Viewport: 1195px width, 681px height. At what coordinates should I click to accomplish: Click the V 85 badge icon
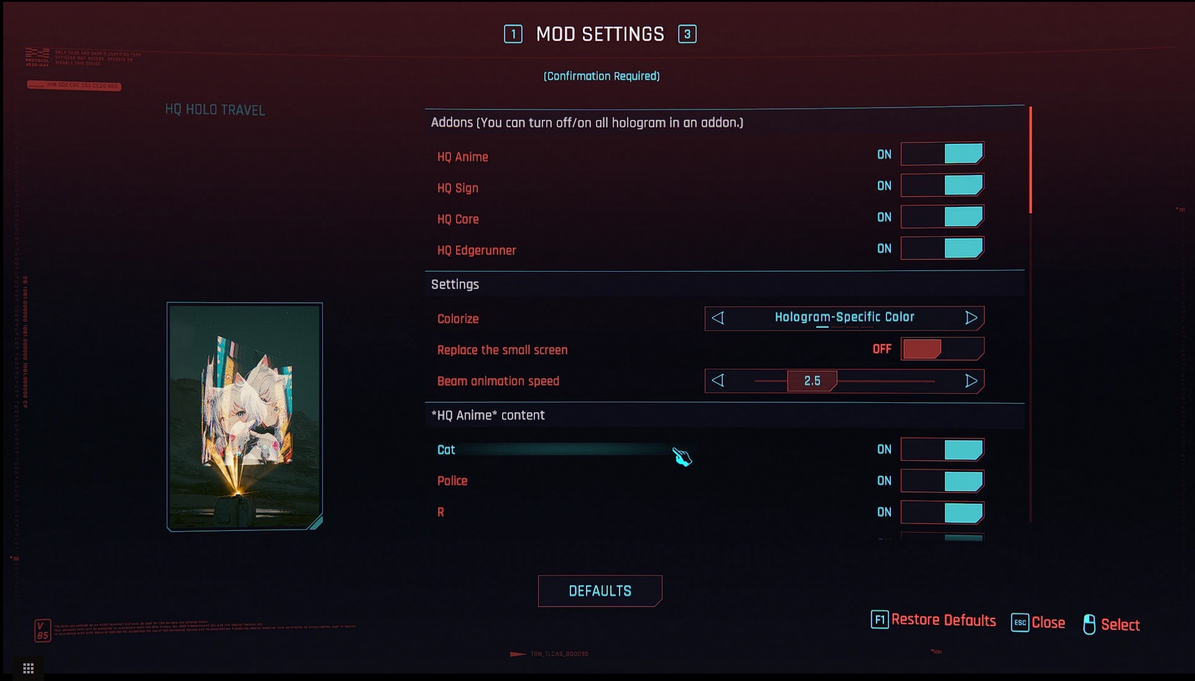click(42, 631)
